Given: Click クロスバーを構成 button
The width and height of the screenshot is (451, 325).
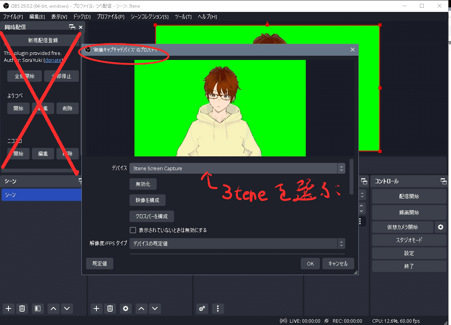Looking at the screenshot, I should point(152,216).
